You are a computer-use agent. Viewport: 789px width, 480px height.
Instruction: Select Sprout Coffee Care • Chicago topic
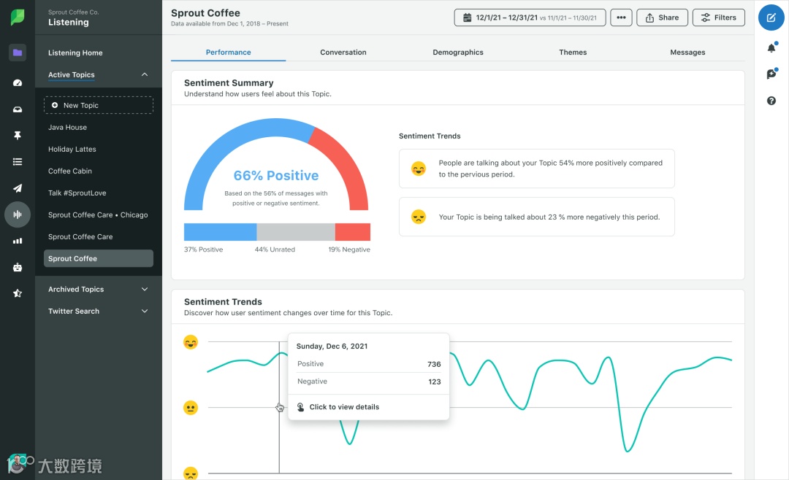(98, 214)
